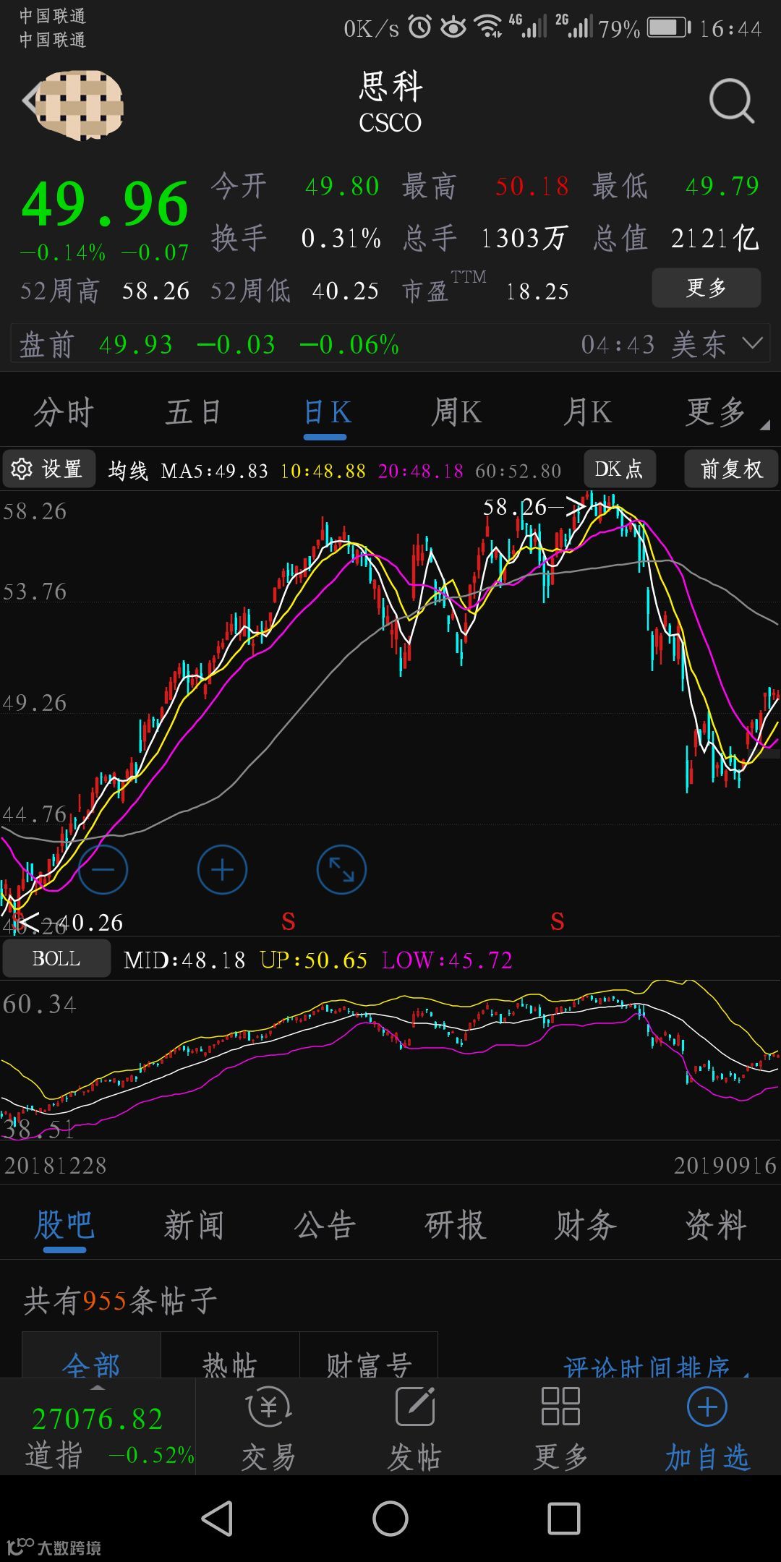Tap the current price 49.96
The height and width of the screenshot is (1562, 781).
coord(106,204)
